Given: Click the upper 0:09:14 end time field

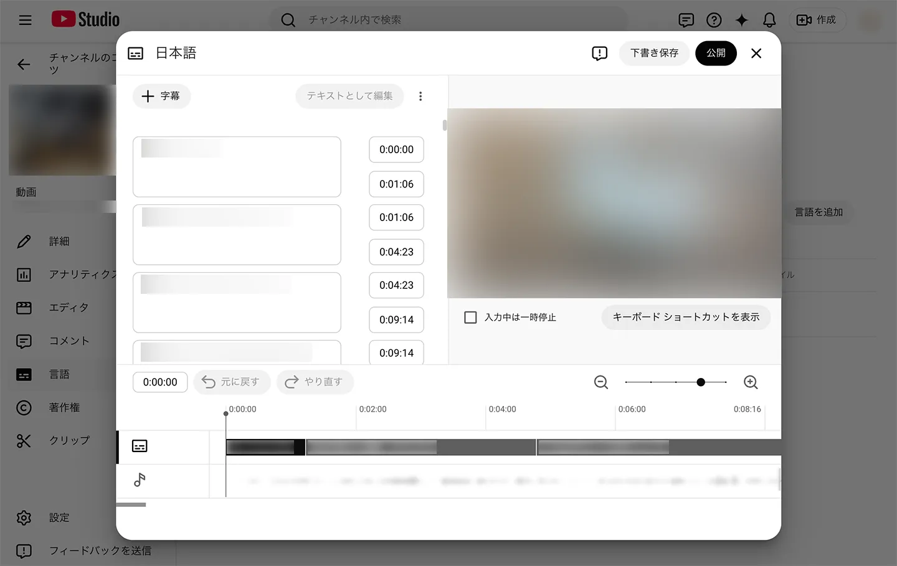Looking at the screenshot, I should pos(396,320).
